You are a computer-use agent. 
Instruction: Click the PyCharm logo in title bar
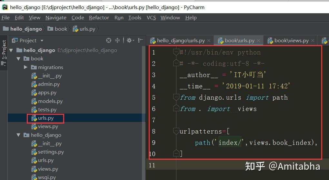coord(5,7)
